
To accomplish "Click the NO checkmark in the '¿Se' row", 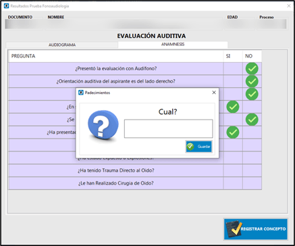I will 252,120.
